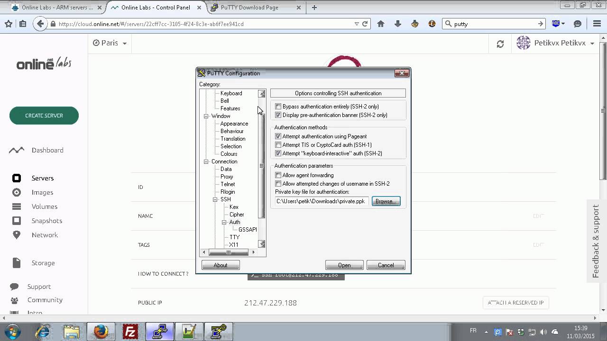Click the Snapshots icon in the sidebar
Screen dimensions: 607x341
(x=17, y=221)
